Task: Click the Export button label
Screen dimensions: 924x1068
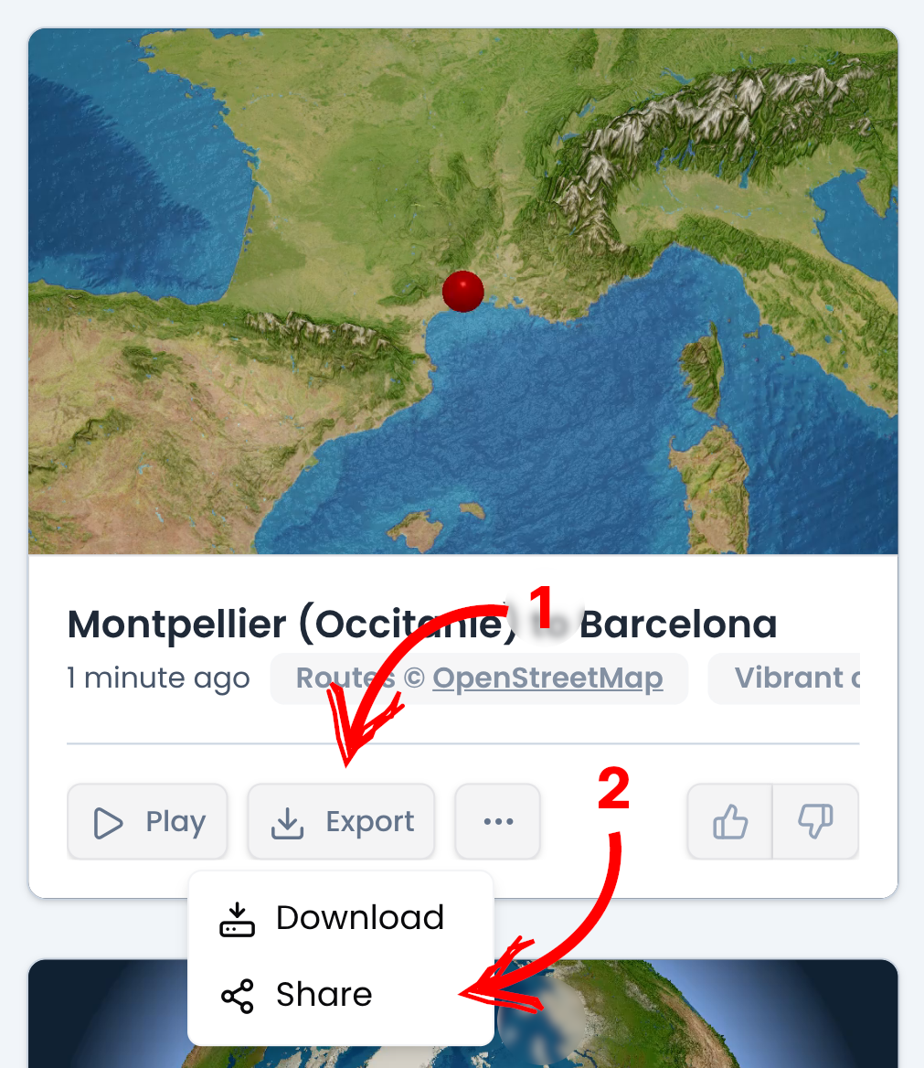Action: [370, 821]
